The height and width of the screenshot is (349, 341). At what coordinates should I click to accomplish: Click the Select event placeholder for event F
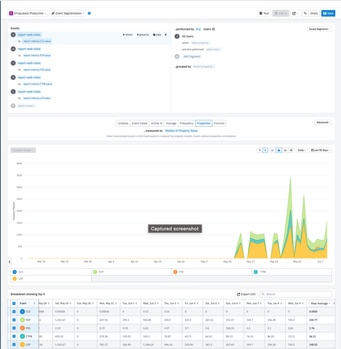click(26, 106)
